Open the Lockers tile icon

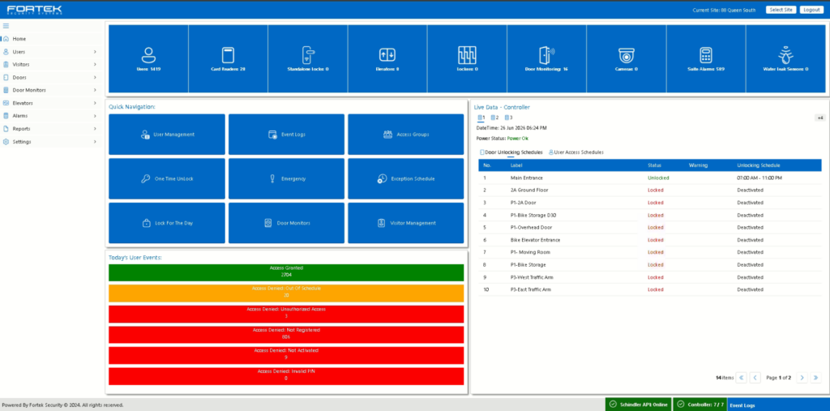[x=468, y=55]
